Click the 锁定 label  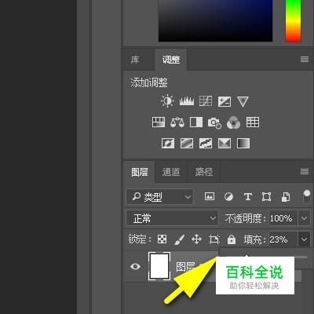coord(140,239)
